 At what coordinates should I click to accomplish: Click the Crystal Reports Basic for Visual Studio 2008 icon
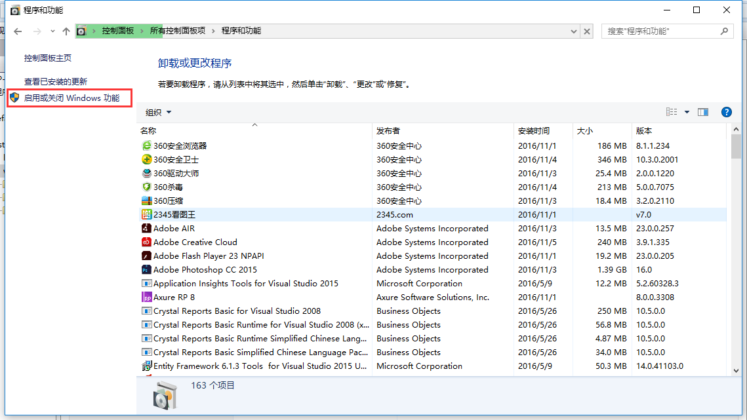point(146,311)
